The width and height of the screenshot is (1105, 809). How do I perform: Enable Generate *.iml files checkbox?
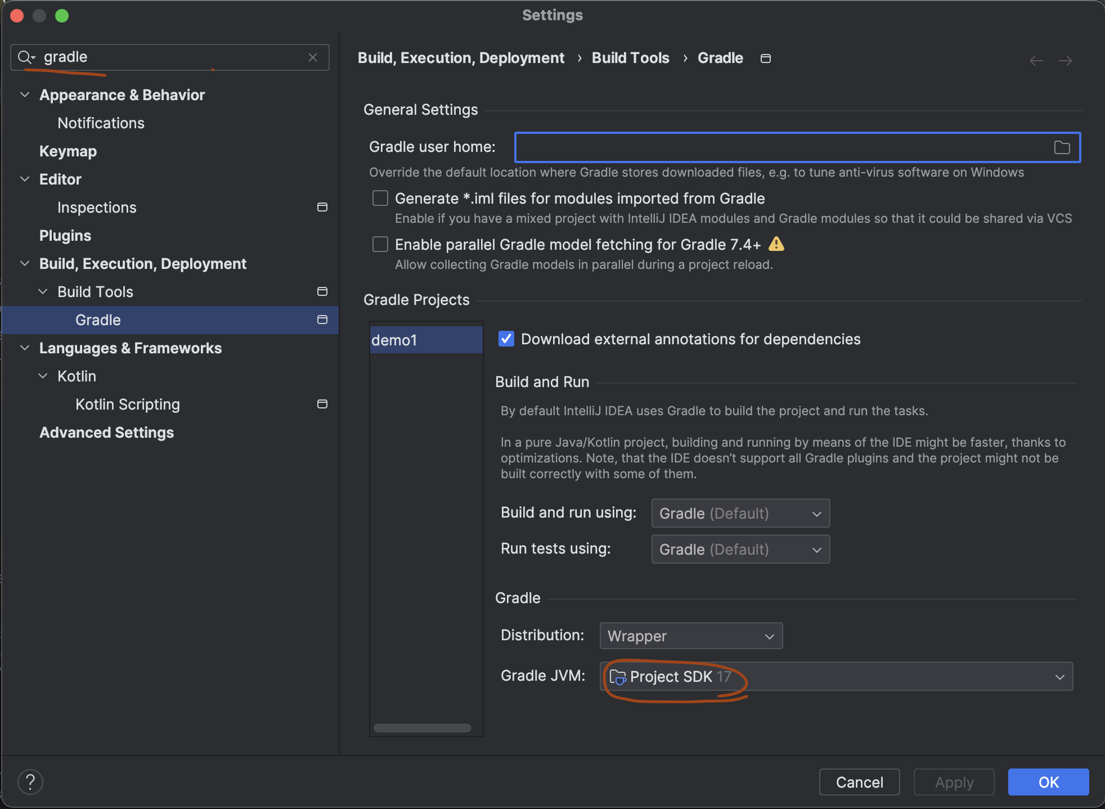tap(380, 198)
